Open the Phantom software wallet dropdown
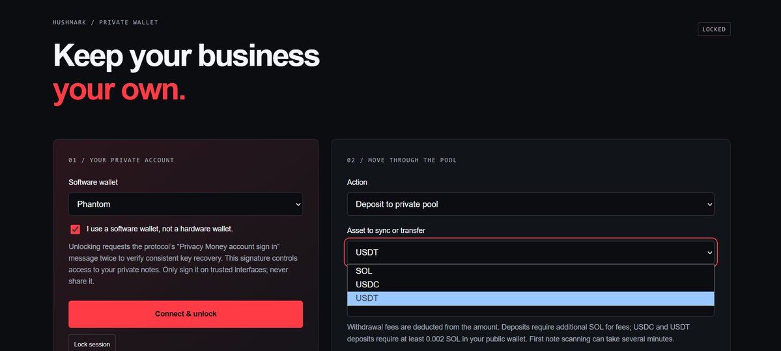This screenshot has height=351, width=781. coord(185,204)
